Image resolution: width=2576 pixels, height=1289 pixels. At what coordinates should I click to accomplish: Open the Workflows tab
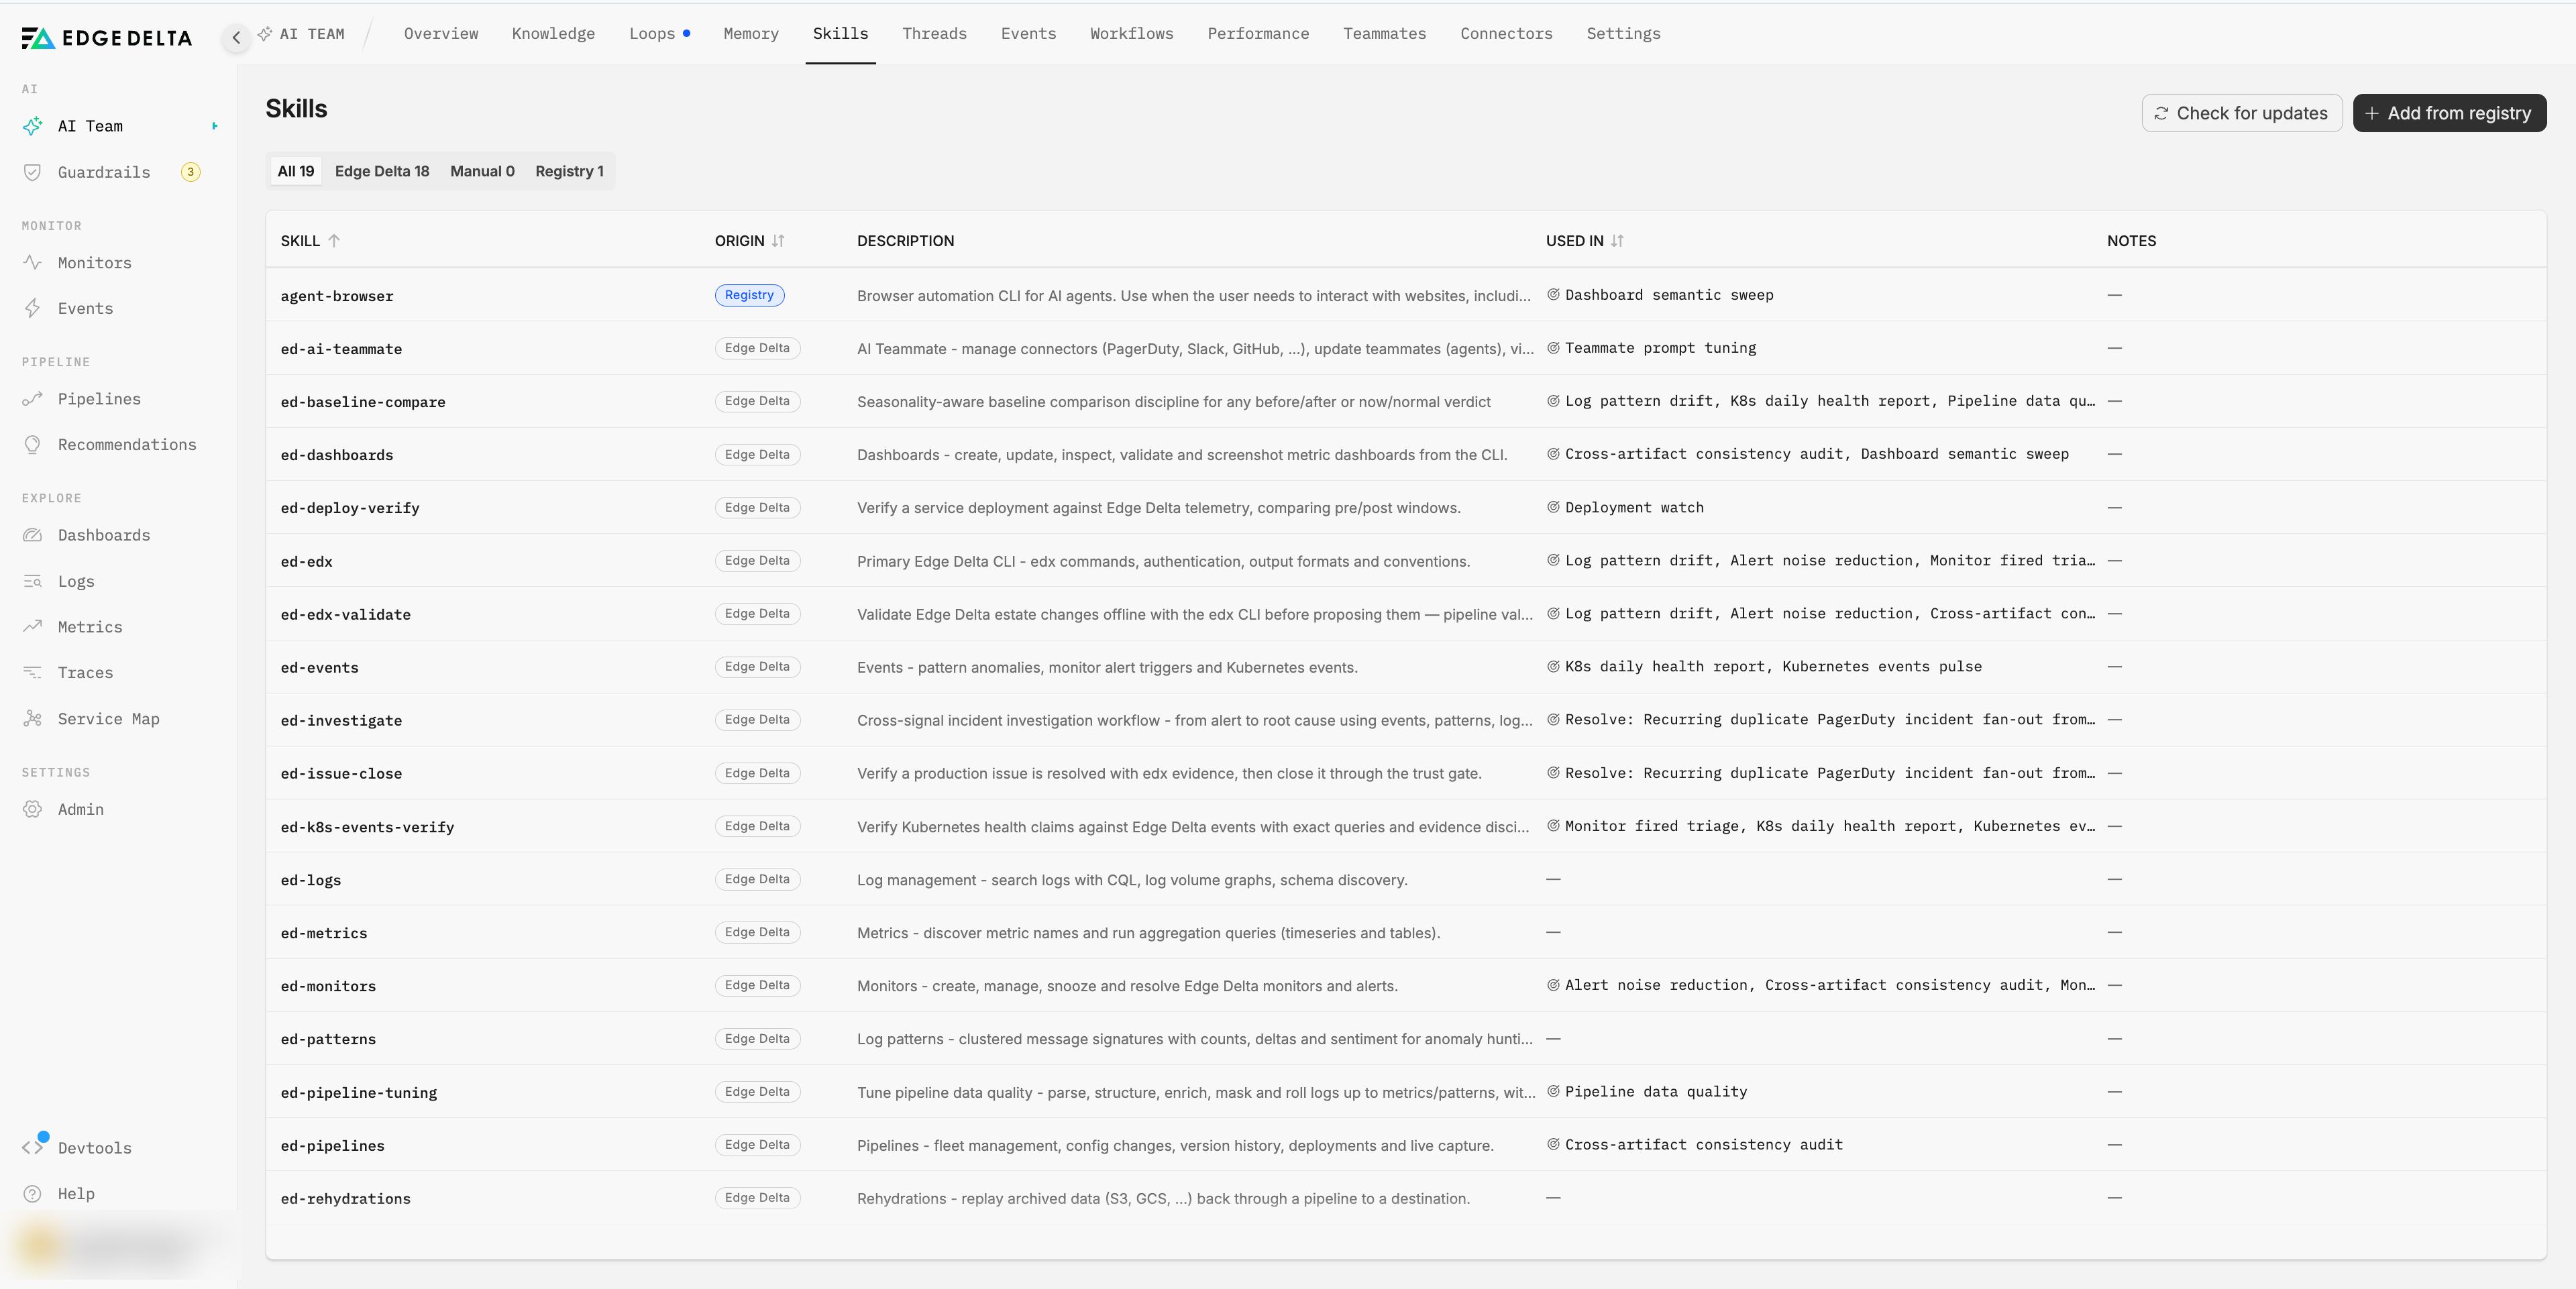click(1131, 34)
